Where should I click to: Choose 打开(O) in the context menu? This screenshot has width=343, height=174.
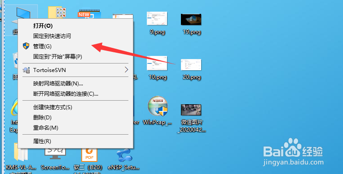pyautogui.click(x=75, y=26)
